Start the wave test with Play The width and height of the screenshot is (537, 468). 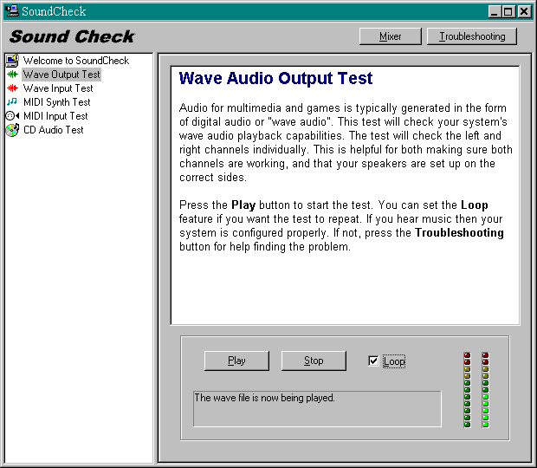[236, 361]
